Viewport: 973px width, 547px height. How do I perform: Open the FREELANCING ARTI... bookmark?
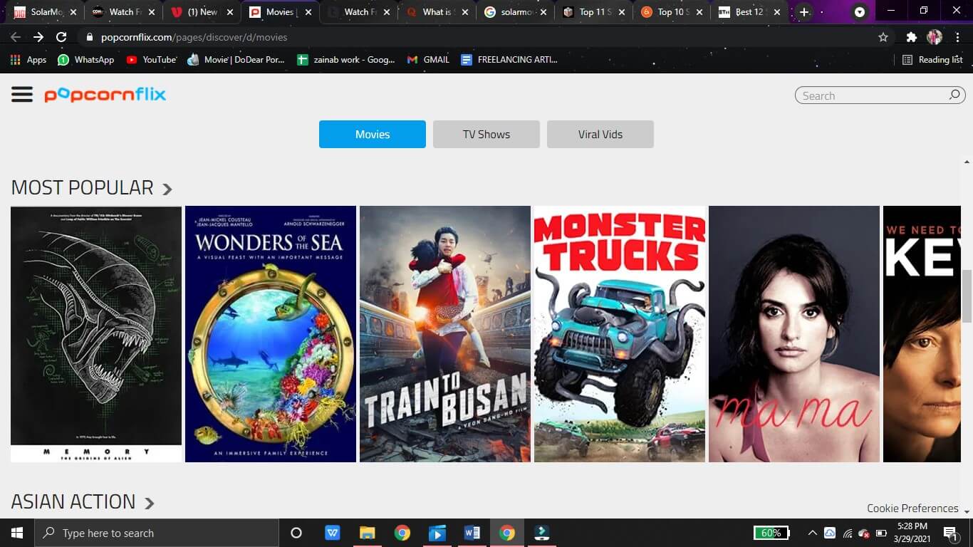tap(509, 60)
